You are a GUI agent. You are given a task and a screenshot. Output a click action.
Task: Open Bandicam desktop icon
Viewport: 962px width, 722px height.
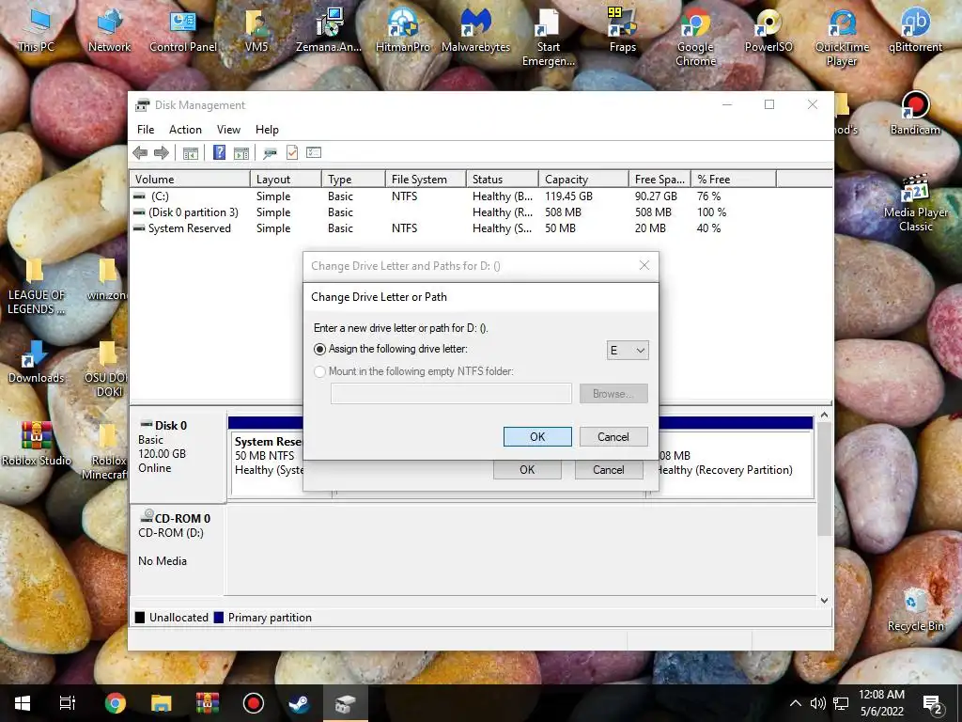point(915,113)
